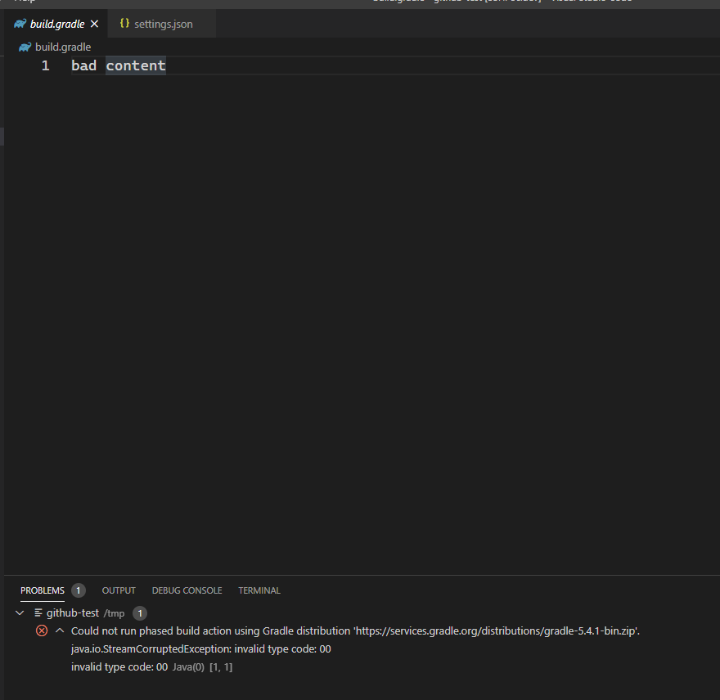Viewport: 720px width, 700px height.
Task: Click the Gradle elephant icon on build.gradle tab
Action: tap(20, 24)
